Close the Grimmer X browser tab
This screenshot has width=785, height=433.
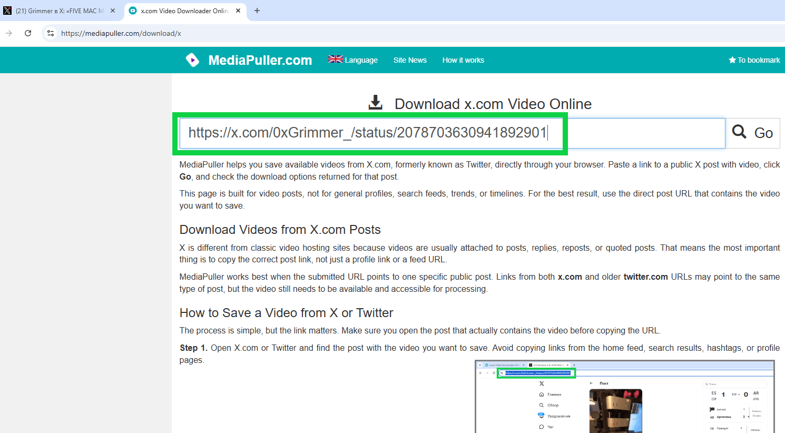pyautogui.click(x=113, y=11)
